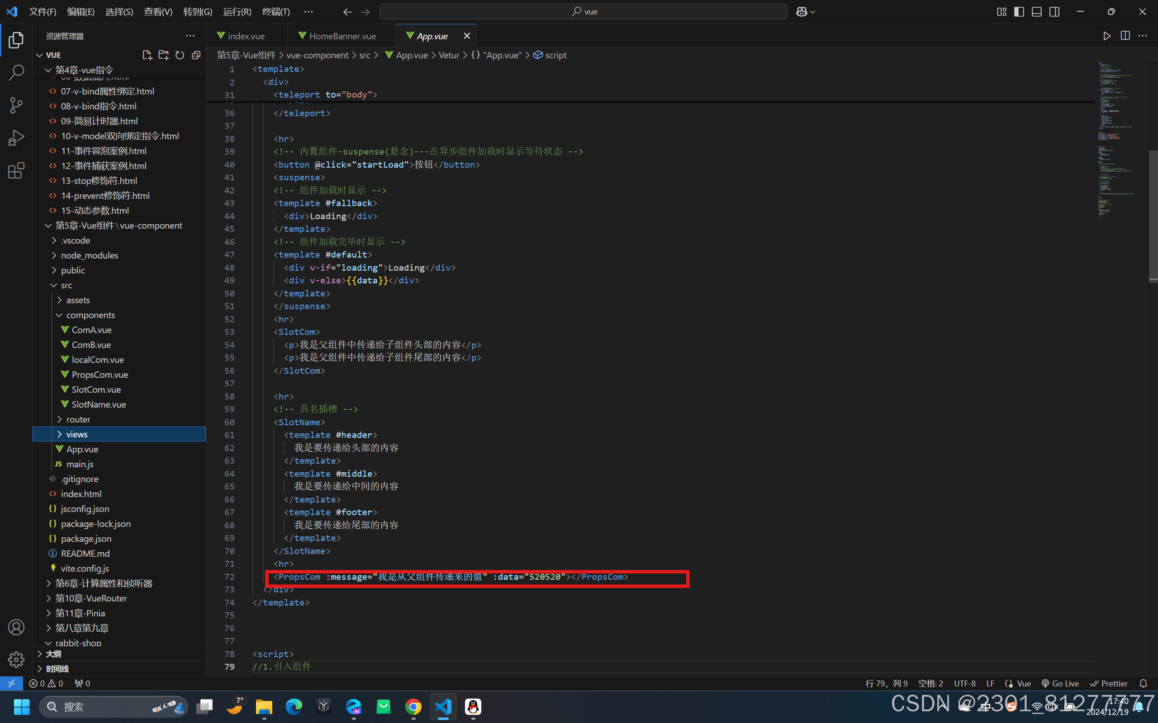Open the 查看(V) menu
This screenshot has width=1158, height=723.
[158, 11]
